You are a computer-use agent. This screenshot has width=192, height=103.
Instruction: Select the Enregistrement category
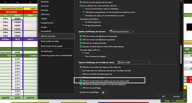coord(47,23)
